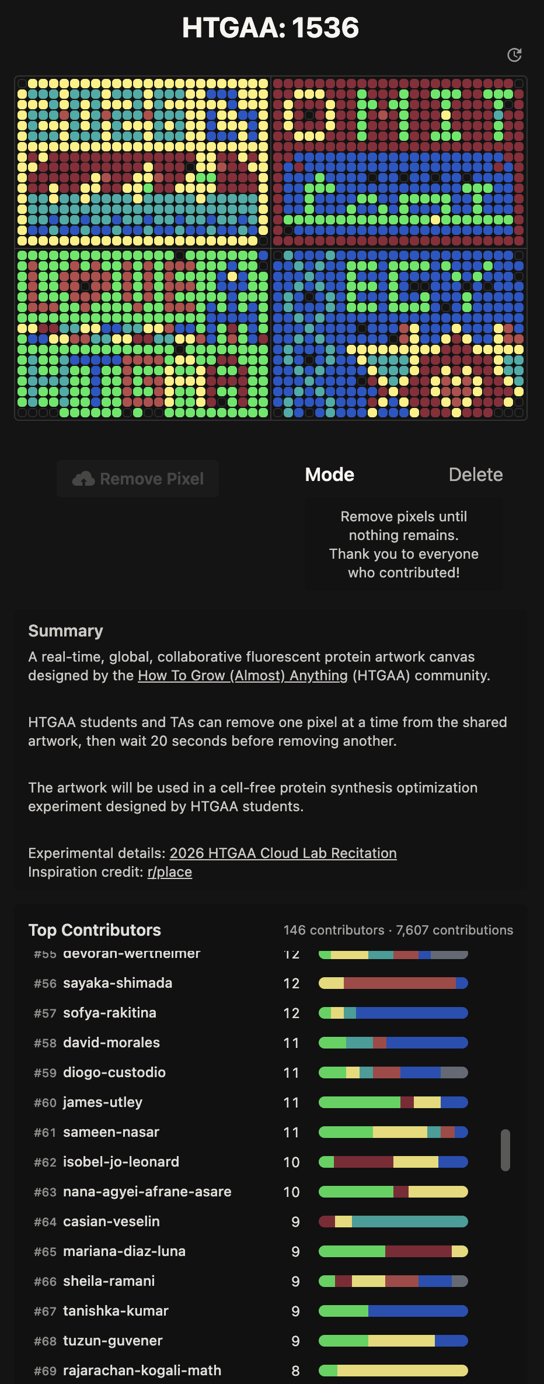The image size is (544, 1384).
Task: Click the cloud icon in Remove Pixel button
Action: [83, 479]
